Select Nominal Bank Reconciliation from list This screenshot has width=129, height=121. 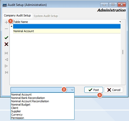pyautogui.click(x=28, y=98)
